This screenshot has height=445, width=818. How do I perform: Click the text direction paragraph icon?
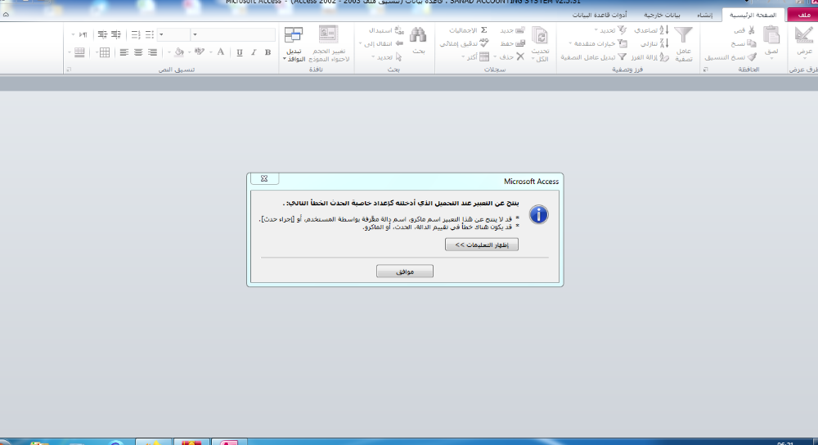point(83,35)
